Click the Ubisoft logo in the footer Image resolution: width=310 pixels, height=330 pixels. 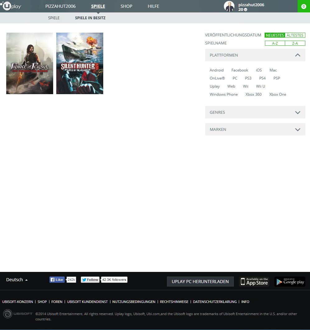(x=18, y=314)
